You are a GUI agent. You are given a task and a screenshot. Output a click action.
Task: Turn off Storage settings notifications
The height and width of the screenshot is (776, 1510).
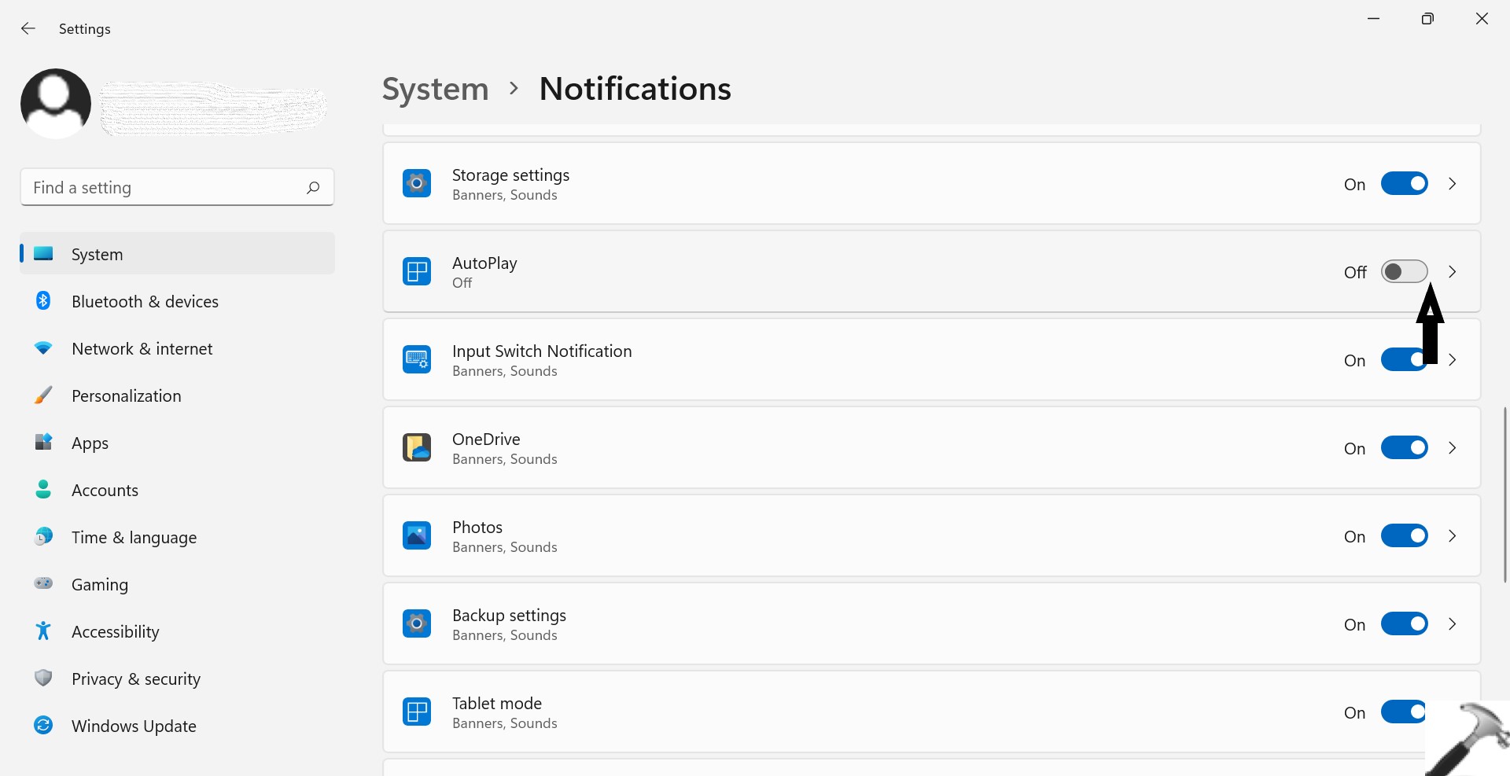click(1404, 184)
